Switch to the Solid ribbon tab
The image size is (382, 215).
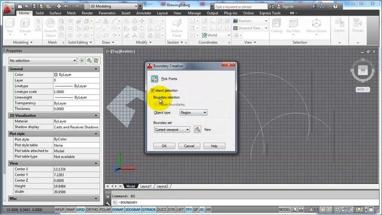tap(39, 13)
